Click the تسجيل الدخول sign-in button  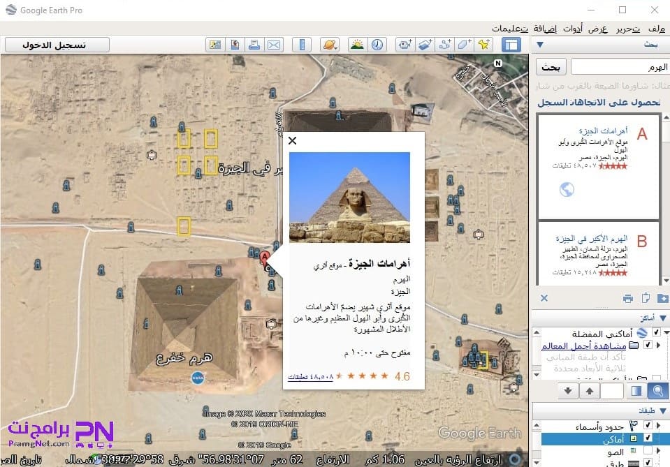click(x=57, y=45)
